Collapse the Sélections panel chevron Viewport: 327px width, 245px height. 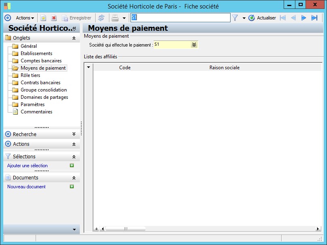[x=74, y=157]
